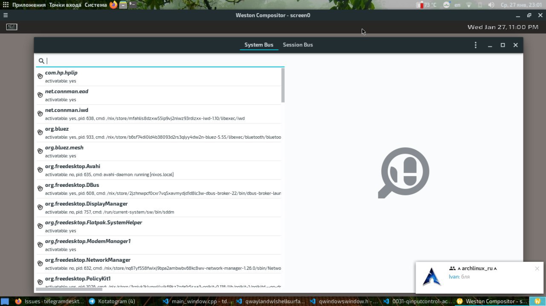Open the Точки входа menu
This screenshot has height=306, width=546.
[x=65, y=5]
